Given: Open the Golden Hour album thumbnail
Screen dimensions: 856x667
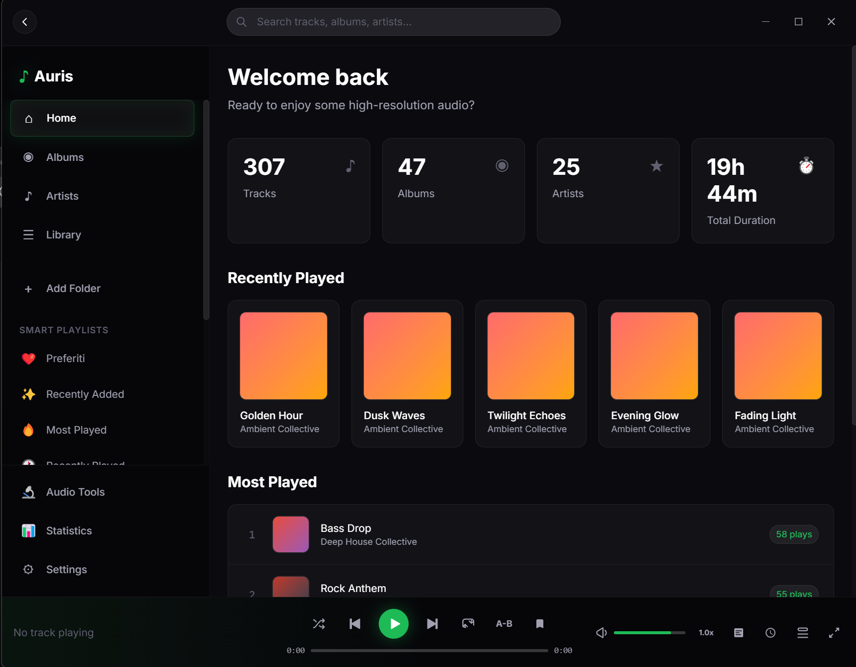Looking at the screenshot, I should [x=283, y=356].
